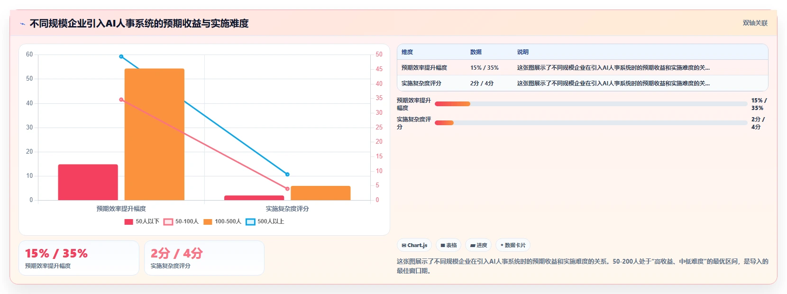Toggle the 100-500人 legend series
The width and height of the screenshot is (787, 294).
tap(222, 221)
